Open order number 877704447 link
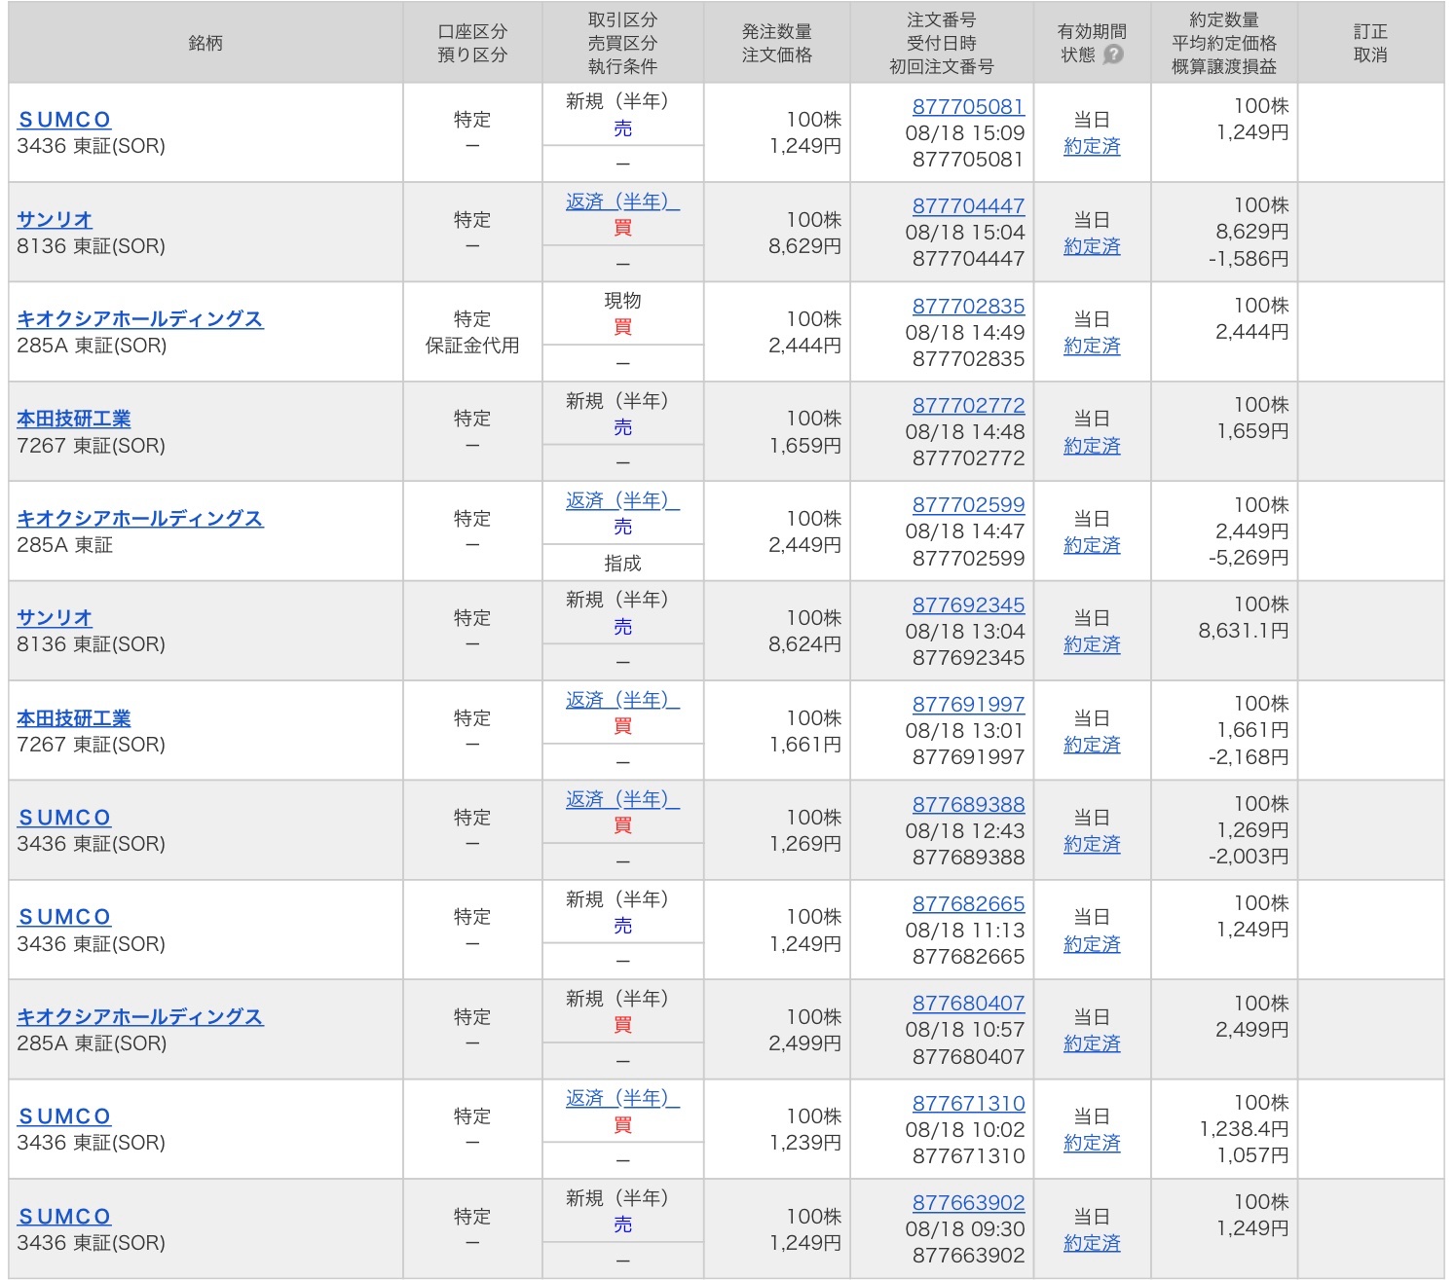This screenshot has width=1455, height=1280. (968, 206)
